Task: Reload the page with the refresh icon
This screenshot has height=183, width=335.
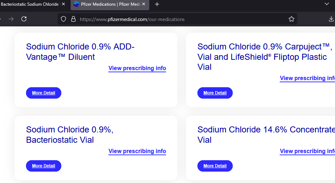Action: coord(24,19)
